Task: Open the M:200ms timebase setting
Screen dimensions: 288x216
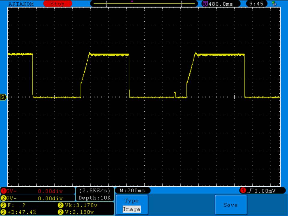Action: tap(132, 191)
